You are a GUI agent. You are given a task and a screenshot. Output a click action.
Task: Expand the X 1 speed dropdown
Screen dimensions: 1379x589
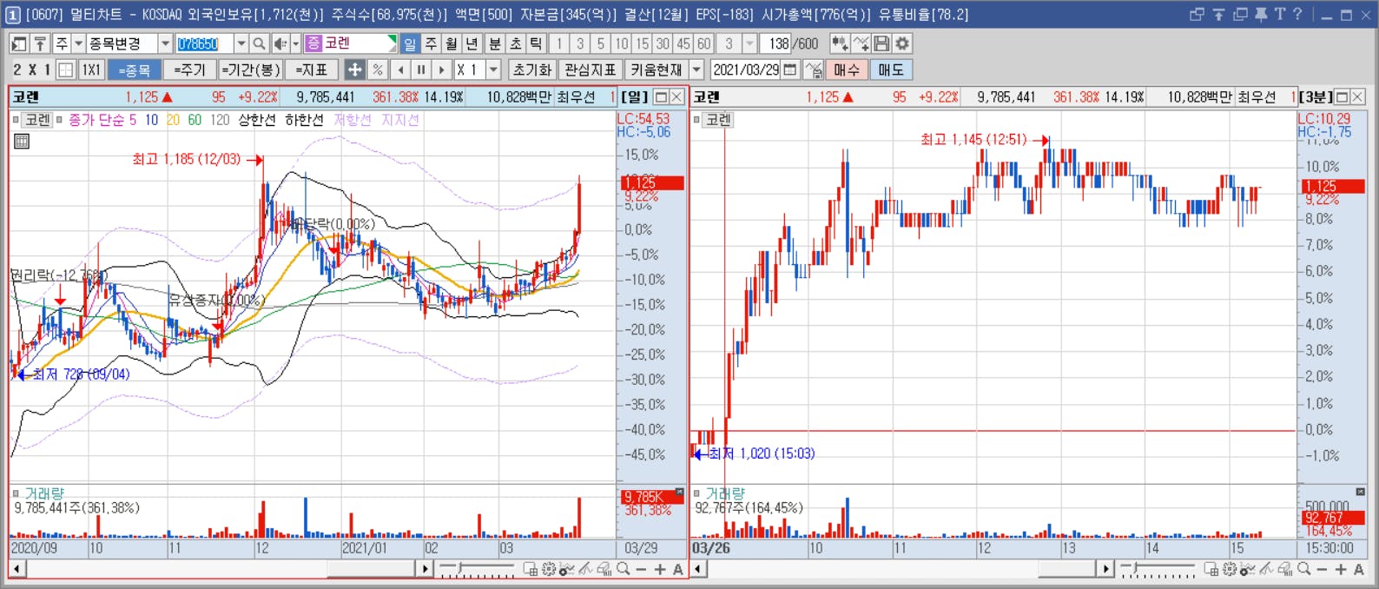494,69
